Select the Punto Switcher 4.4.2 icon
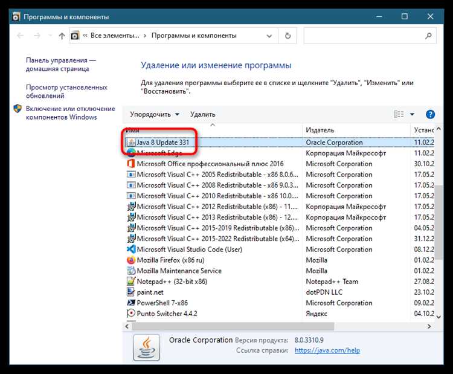The height and width of the screenshot is (374, 453). pos(131,314)
